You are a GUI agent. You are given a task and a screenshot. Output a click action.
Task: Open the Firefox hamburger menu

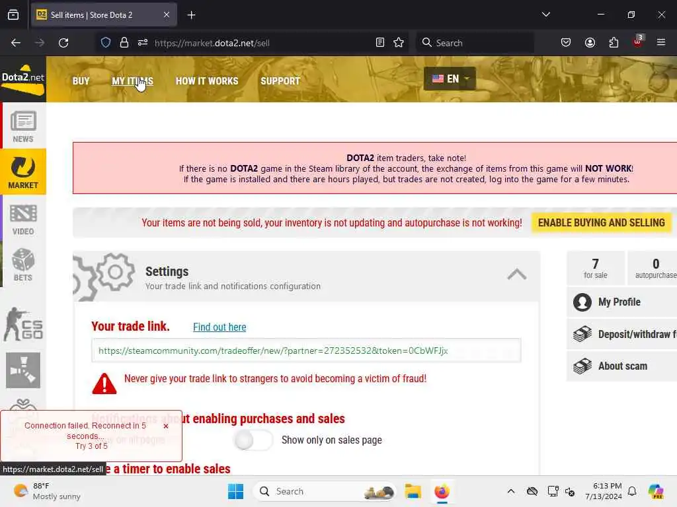click(660, 42)
